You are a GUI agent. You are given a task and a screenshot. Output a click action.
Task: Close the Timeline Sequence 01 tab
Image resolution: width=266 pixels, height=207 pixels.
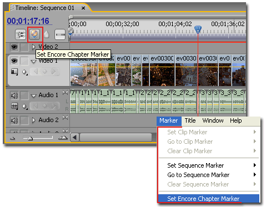pos(83,8)
